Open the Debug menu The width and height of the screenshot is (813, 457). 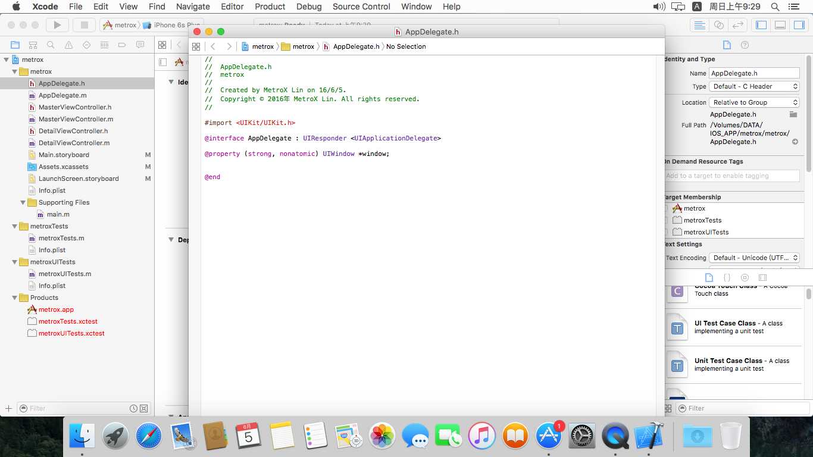tap(309, 7)
